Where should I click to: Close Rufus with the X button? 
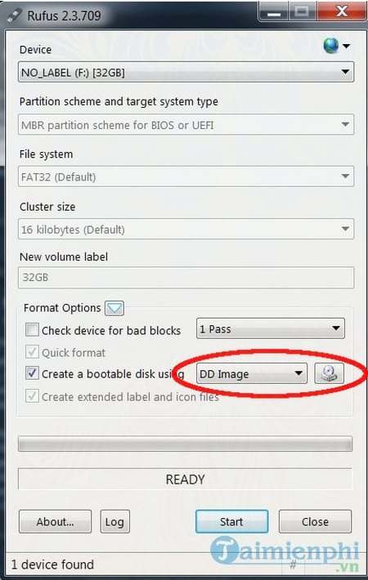341,11
